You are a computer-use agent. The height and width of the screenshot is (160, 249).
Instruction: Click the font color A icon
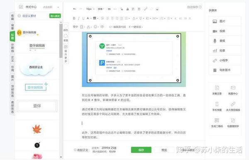point(88,18)
